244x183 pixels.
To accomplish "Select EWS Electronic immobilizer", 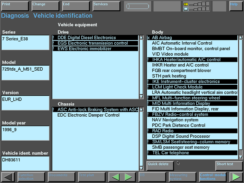I will [95, 48].
